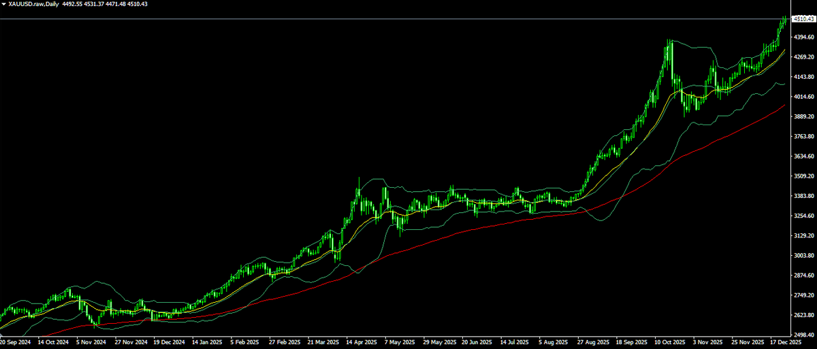Click the 29 May 2025 date label

439,344
